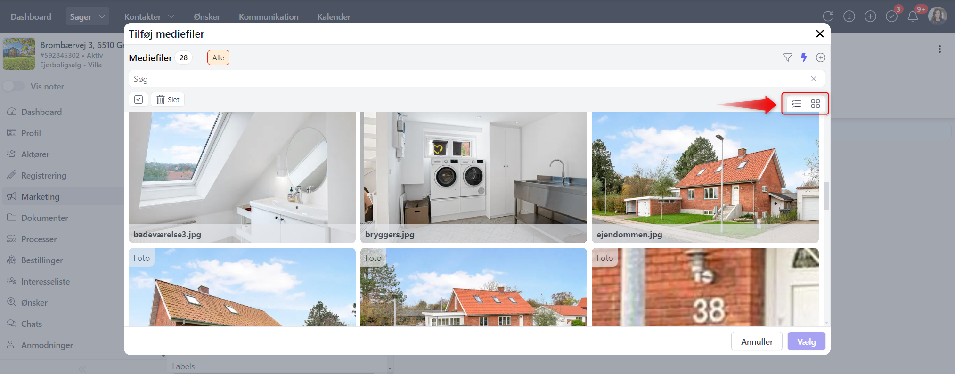
Task: Select the Foto thumbnail showing house number 38
Action: point(705,287)
